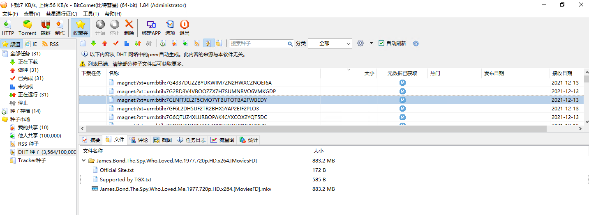Toggle the 自动刷新 checkbox
The image size is (589, 215).
[x=381, y=43]
